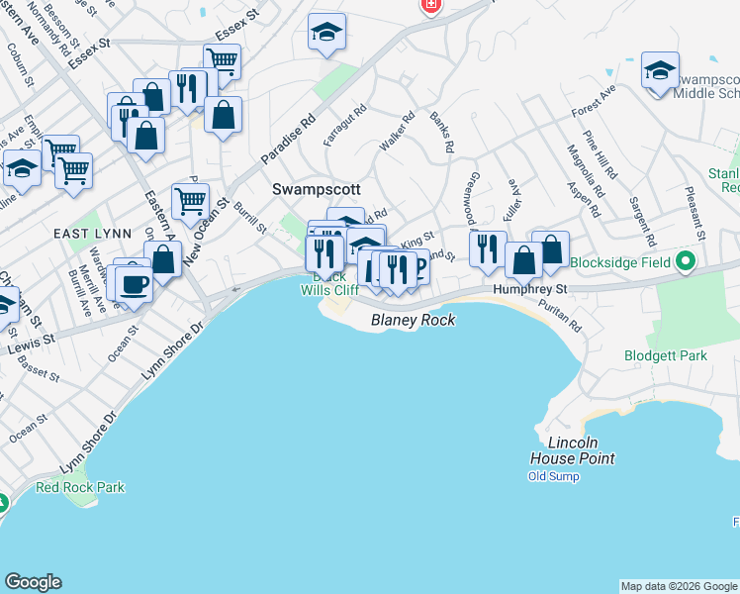The image size is (740, 594).
Task: Click the fork-and-knife marker below Essex St cart
Action: [x=187, y=89]
